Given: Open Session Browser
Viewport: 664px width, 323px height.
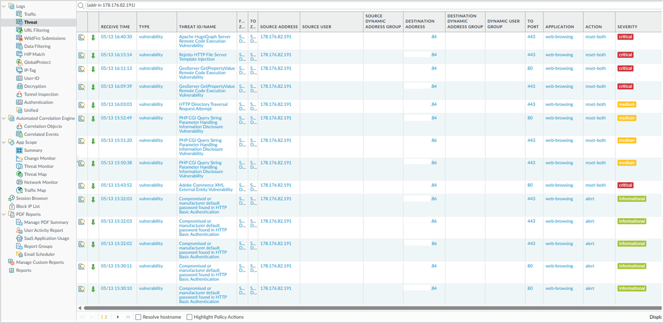Looking at the screenshot, I should (32, 198).
